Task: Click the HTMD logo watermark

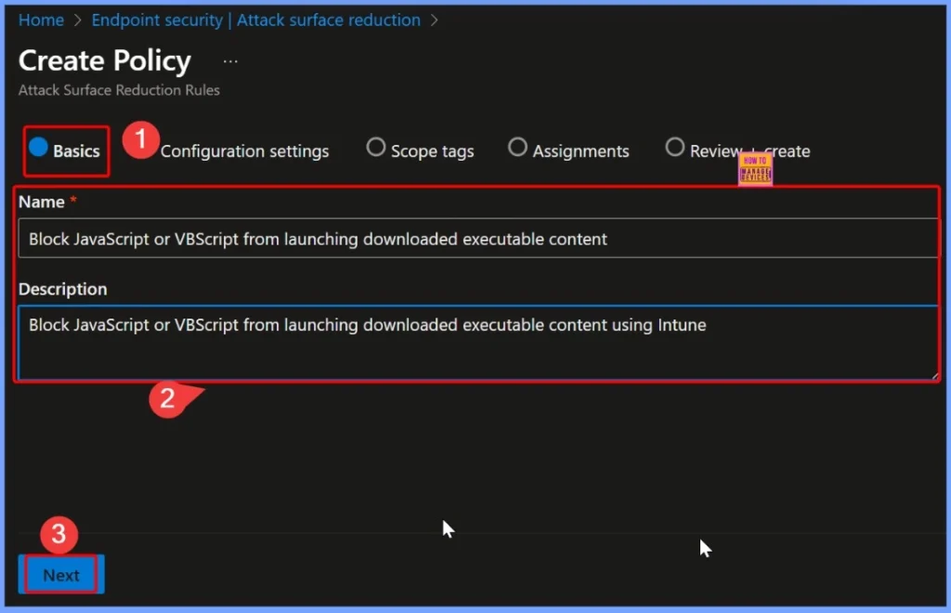Action: (x=755, y=169)
